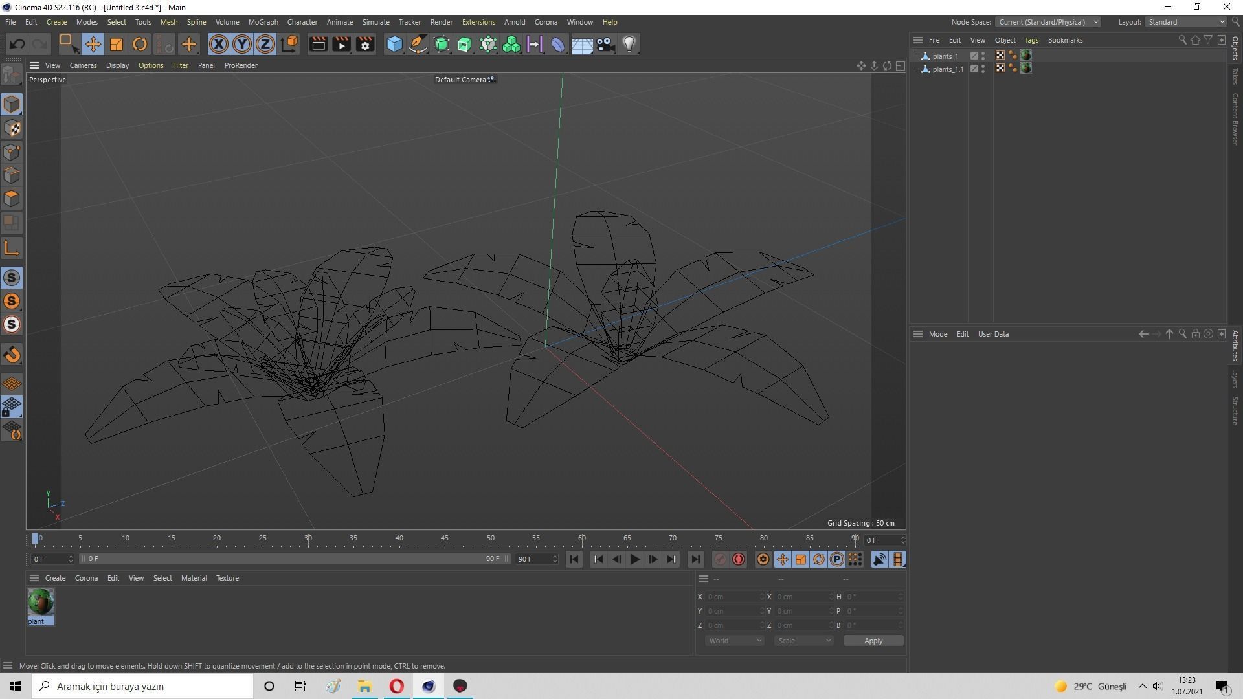
Task: Click Play Forwards button
Action: coord(634,559)
